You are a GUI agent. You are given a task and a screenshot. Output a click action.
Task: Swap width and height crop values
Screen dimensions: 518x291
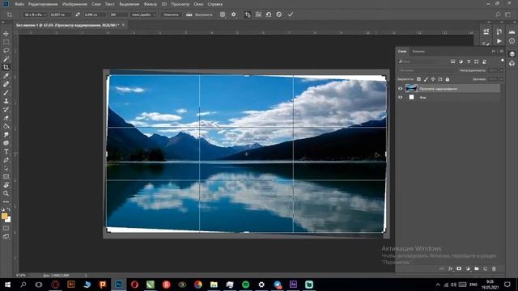[78, 15]
